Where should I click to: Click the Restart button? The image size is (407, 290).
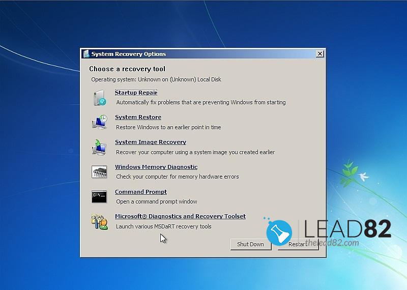(298, 244)
